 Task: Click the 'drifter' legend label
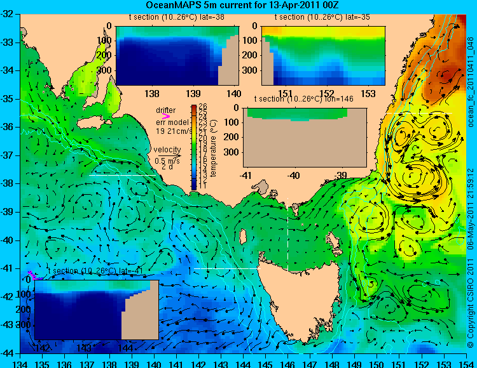point(166,110)
